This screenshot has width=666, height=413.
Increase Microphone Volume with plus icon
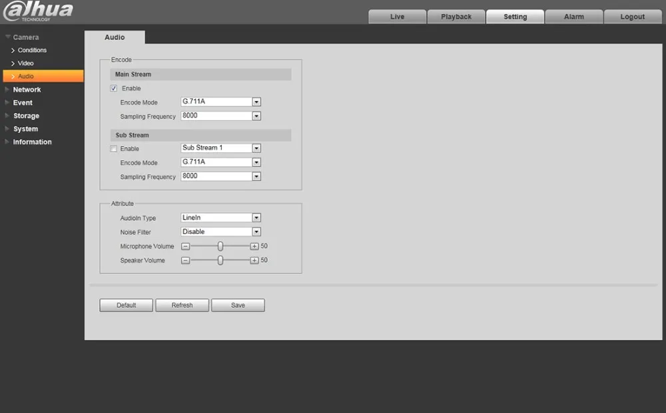tap(254, 246)
